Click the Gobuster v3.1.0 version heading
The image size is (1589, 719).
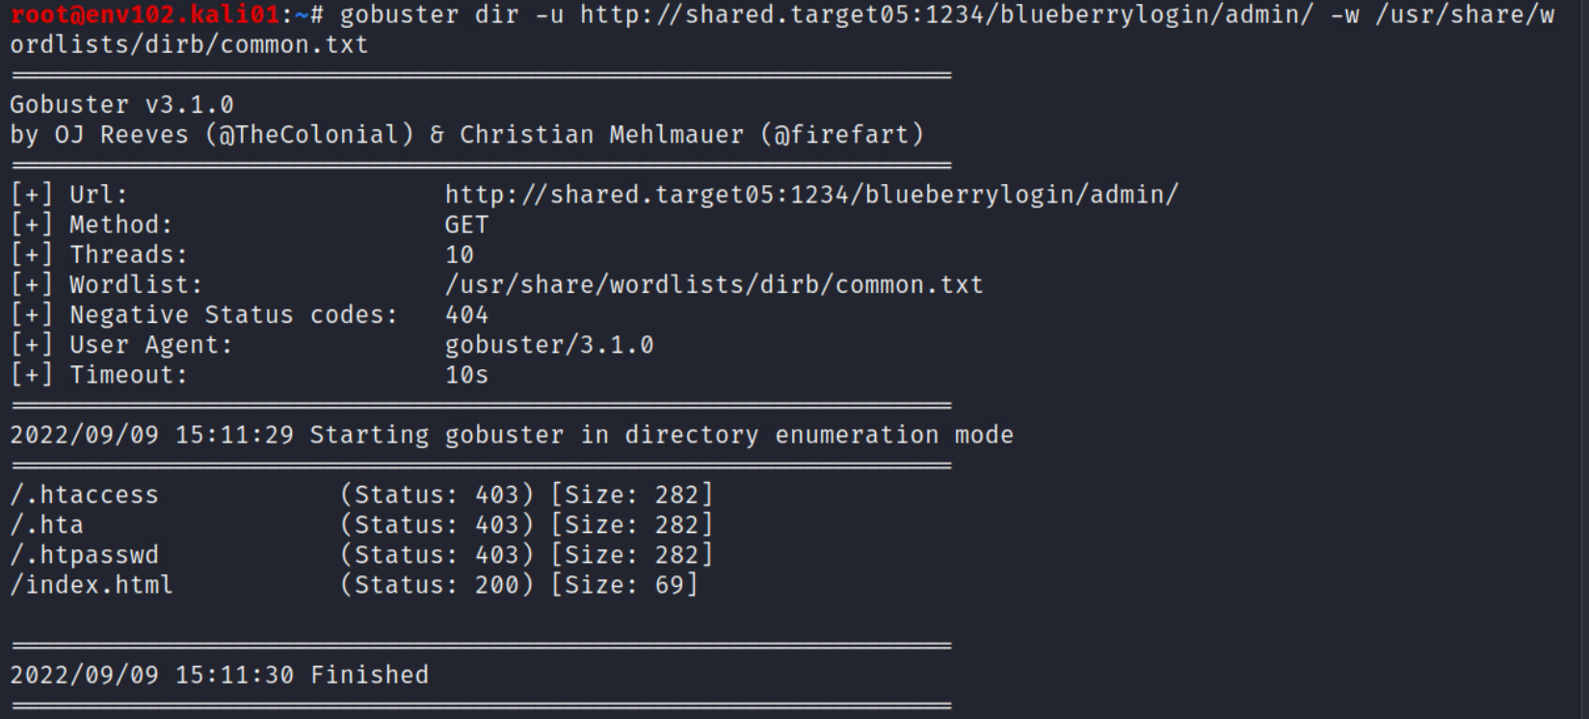point(121,104)
